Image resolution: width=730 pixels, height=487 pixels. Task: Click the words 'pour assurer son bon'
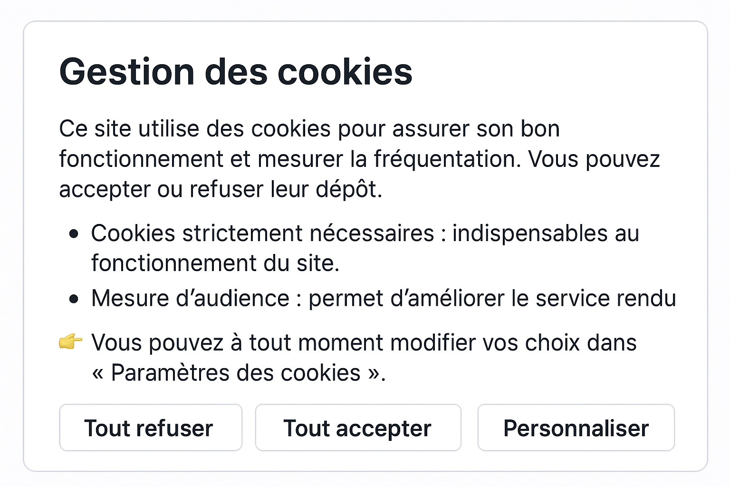pos(449,129)
